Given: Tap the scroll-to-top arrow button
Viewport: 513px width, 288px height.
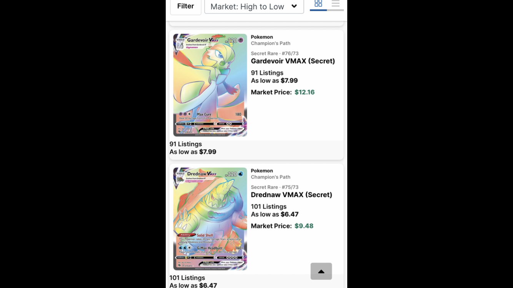Looking at the screenshot, I should pyautogui.click(x=321, y=271).
